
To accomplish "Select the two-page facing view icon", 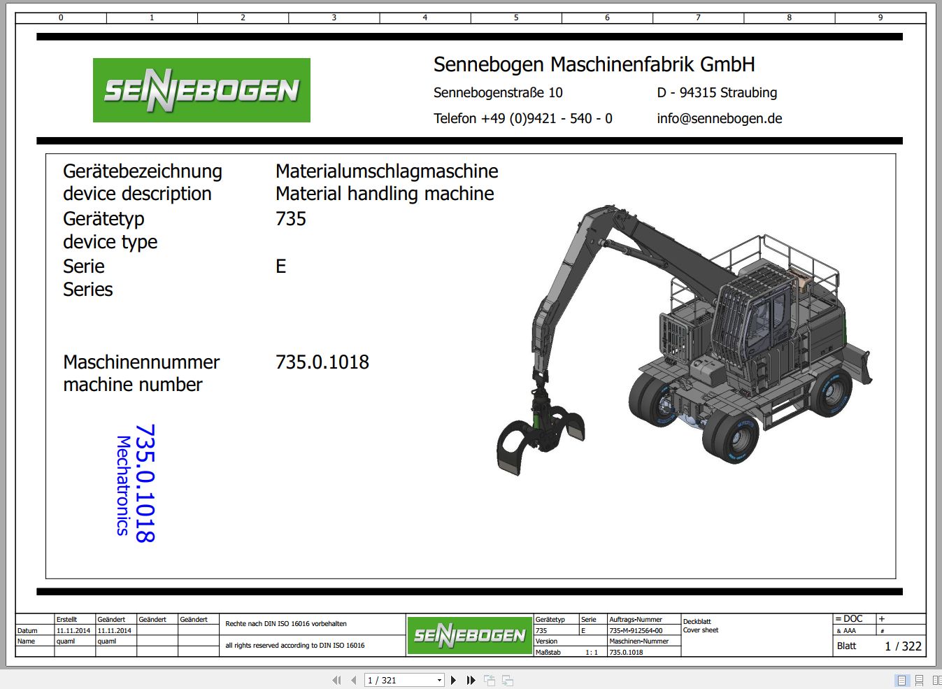I will 936,679.
